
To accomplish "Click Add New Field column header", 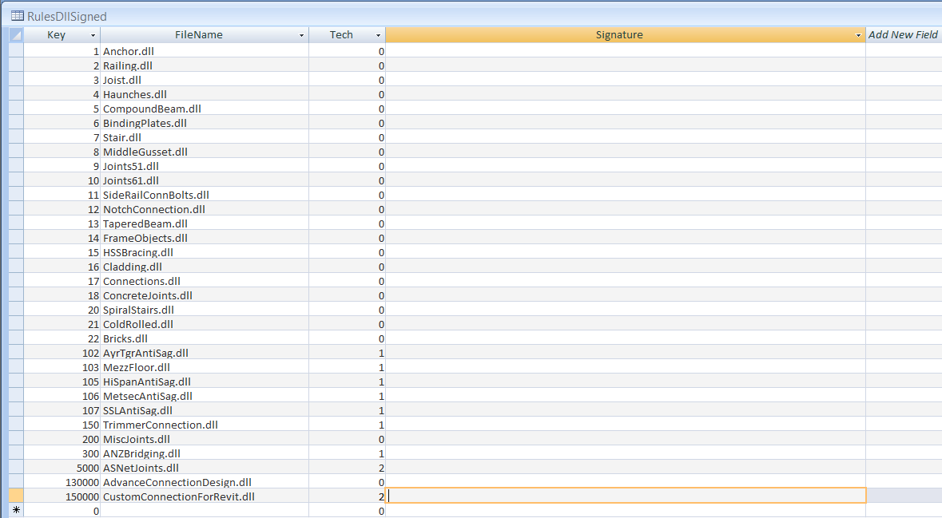I will click(x=903, y=35).
